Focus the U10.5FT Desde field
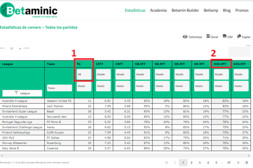This screenshot has height=168, width=253. coord(241,74)
